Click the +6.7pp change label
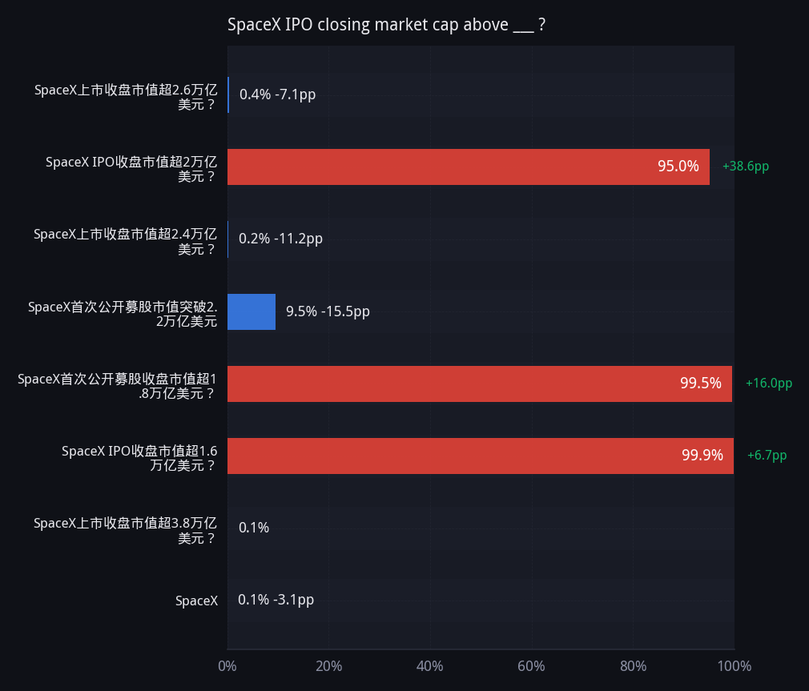The width and height of the screenshot is (809, 691). tap(767, 456)
